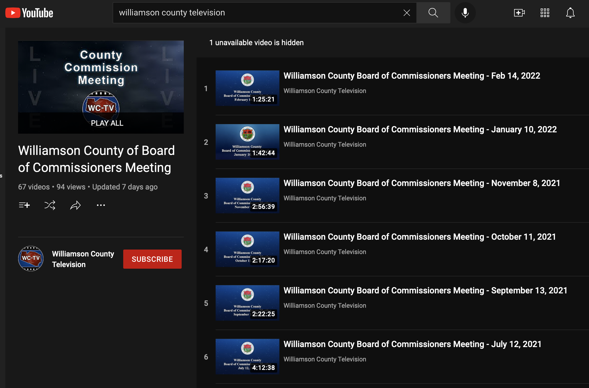The image size is (589, 388).
Task: Click the thumbnail with 2:56:39 duration
Action: (x=247, y=196)
